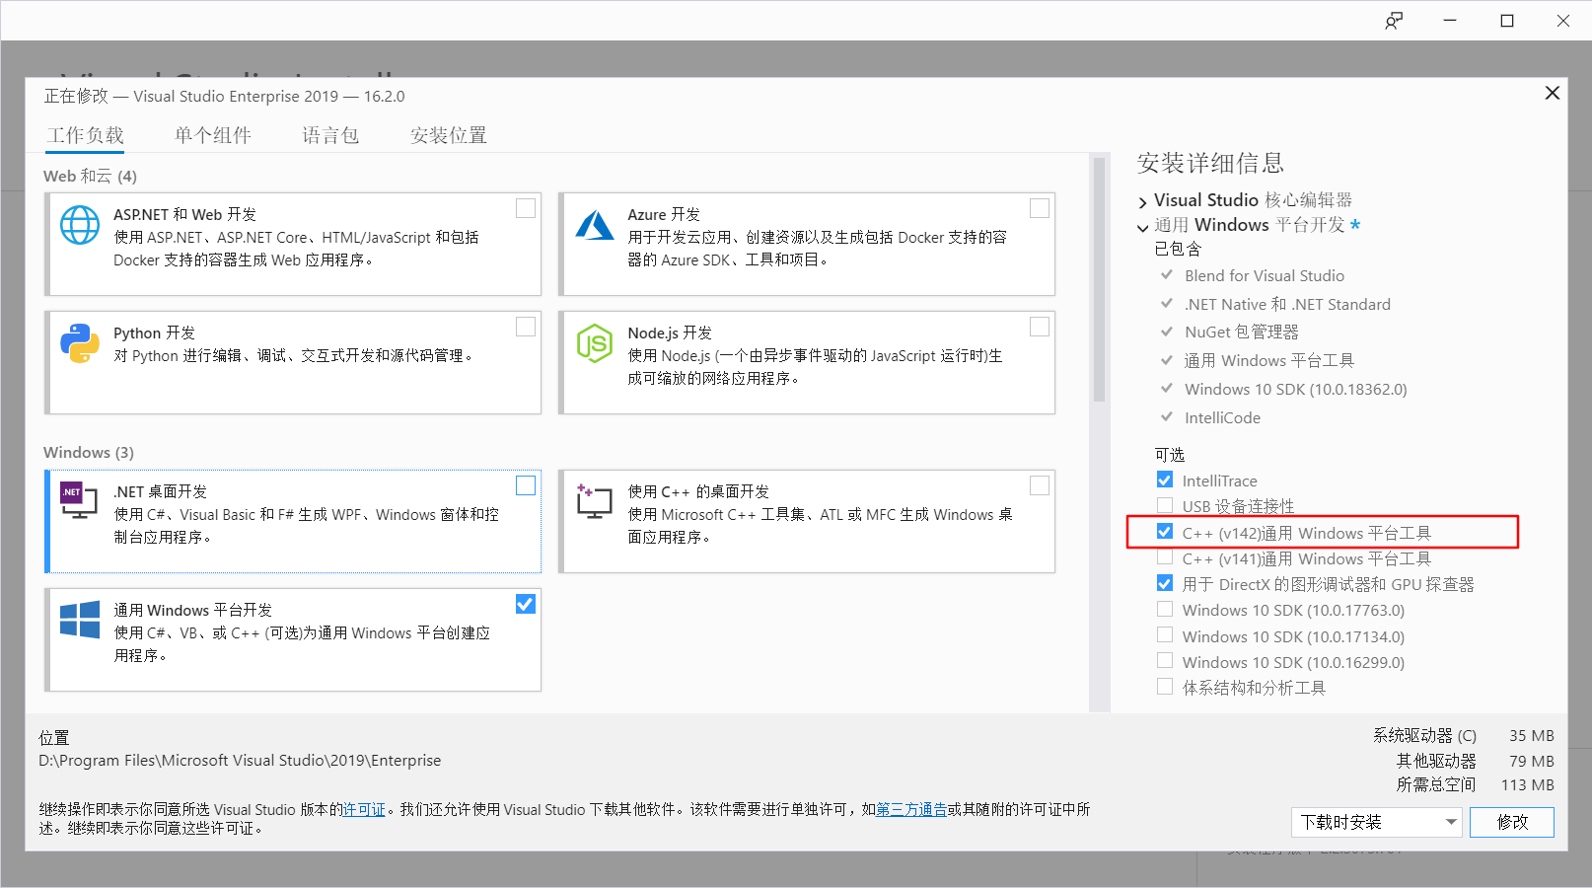The width and height of the screenshot is (1592, 888).
Task: Switch to the 工作负载 tab
Action: point(86,135)
